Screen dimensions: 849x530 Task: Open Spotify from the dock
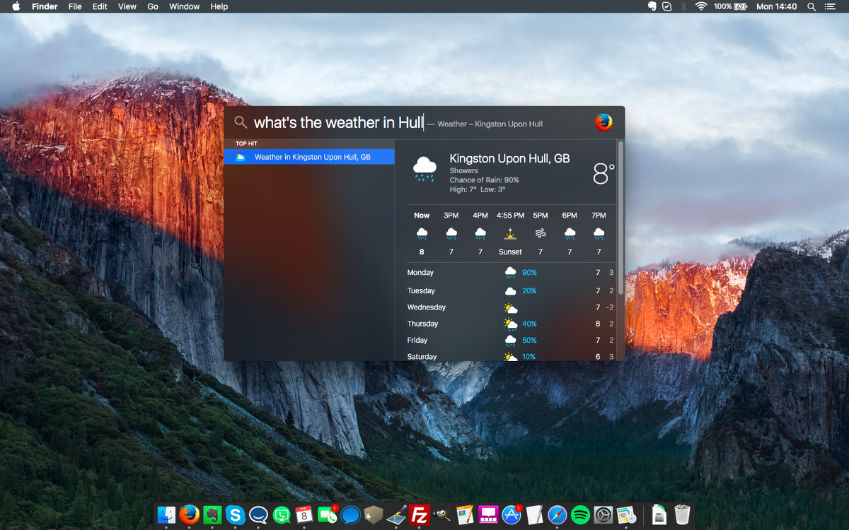[580, 516]
